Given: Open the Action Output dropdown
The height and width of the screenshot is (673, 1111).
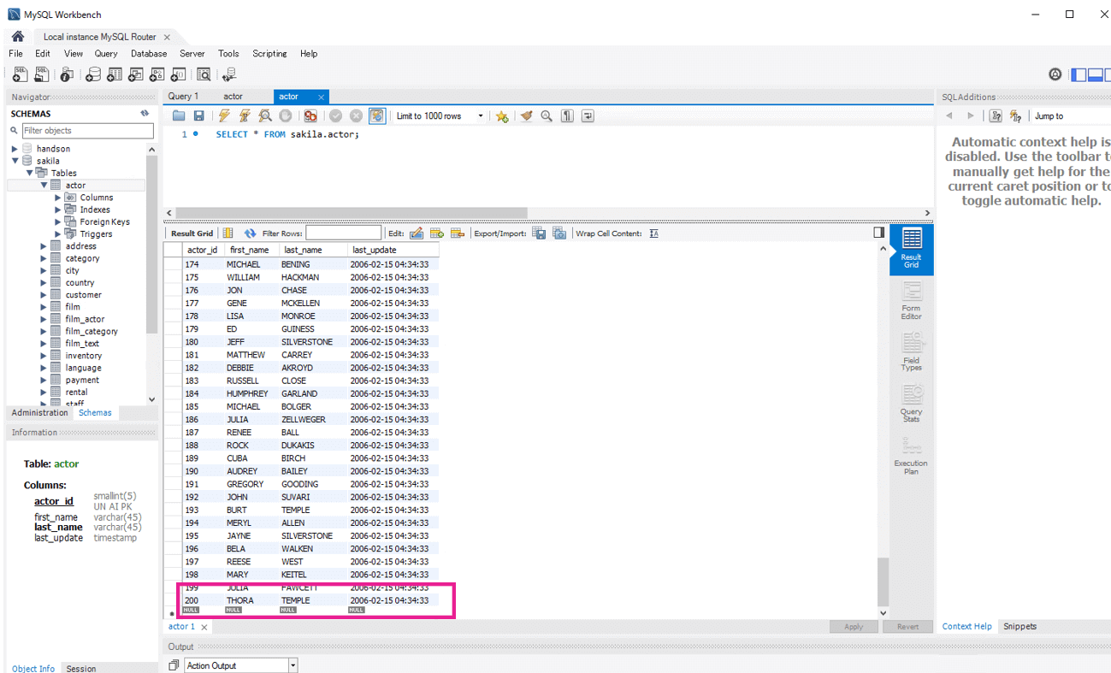Looking at the screenshot, I should click(293, 665).
